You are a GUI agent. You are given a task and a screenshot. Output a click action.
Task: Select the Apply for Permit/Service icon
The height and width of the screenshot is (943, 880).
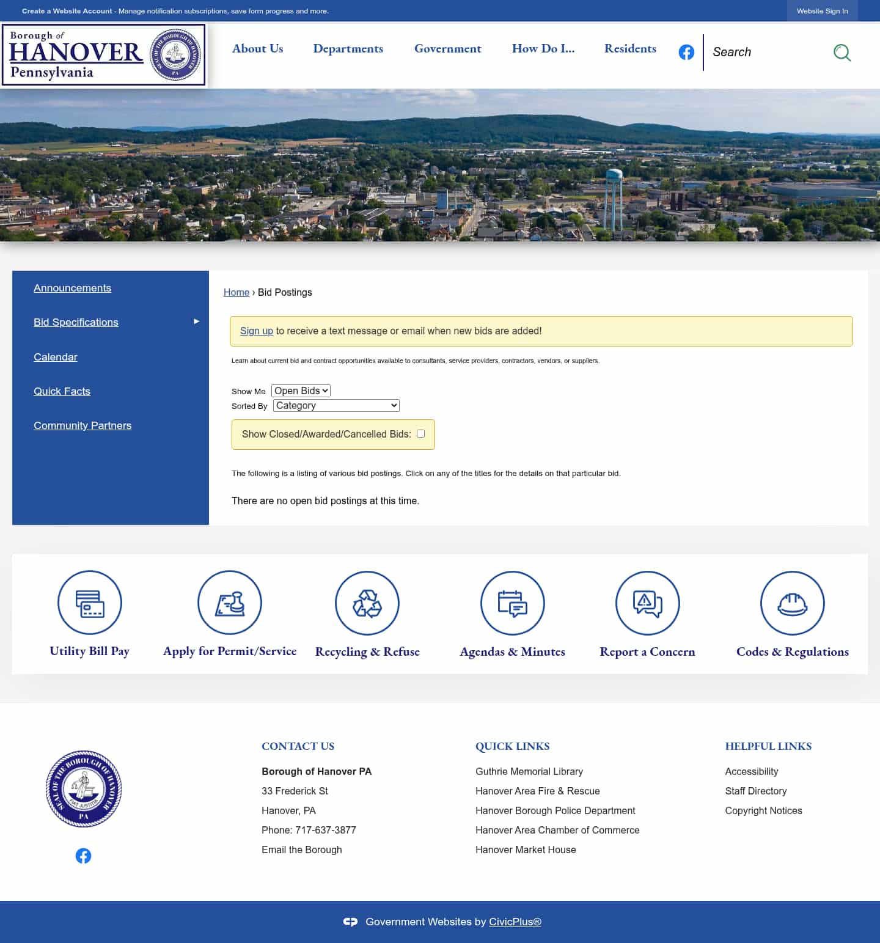[229, 603]
